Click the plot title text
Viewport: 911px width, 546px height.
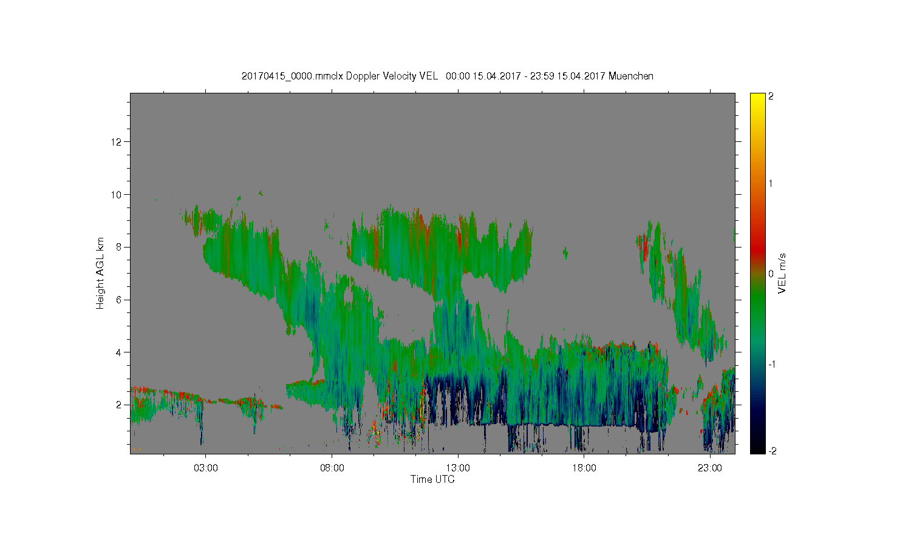point(448,76)
